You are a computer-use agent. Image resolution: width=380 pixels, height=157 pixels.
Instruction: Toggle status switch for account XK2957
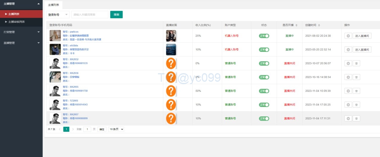264,118
